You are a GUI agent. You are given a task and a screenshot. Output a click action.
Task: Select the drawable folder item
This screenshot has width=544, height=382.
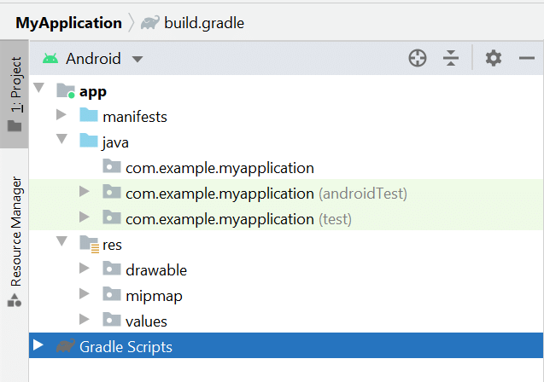point(156,270)
